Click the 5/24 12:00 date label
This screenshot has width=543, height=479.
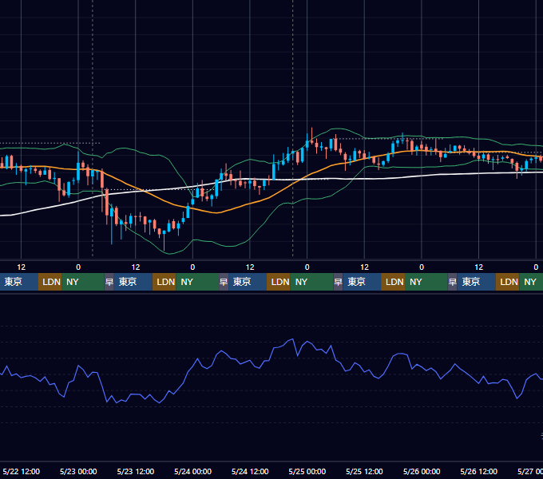pyautogui.click(x=250, y=471)
